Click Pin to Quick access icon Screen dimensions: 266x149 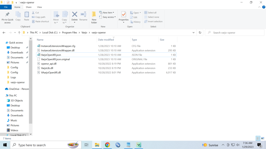pyautogui.click(x=7, y=15)
